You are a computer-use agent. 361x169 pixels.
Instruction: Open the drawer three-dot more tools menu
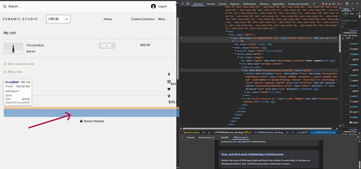[x=183, y=137]
